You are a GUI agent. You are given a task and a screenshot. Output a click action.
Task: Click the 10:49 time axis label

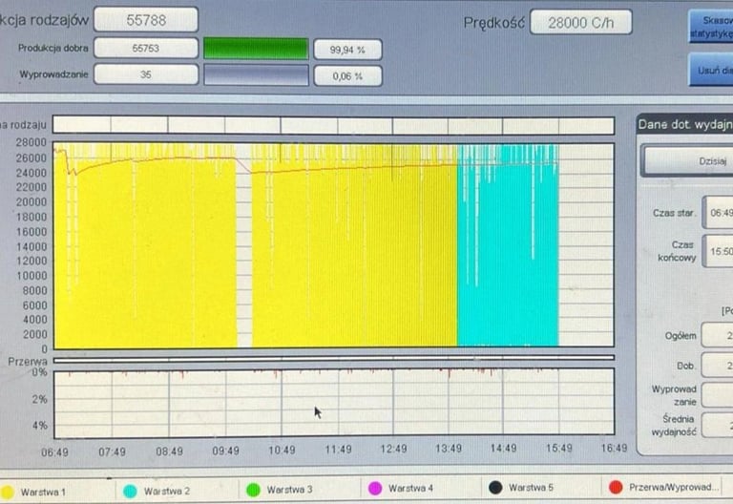point(282,450)
